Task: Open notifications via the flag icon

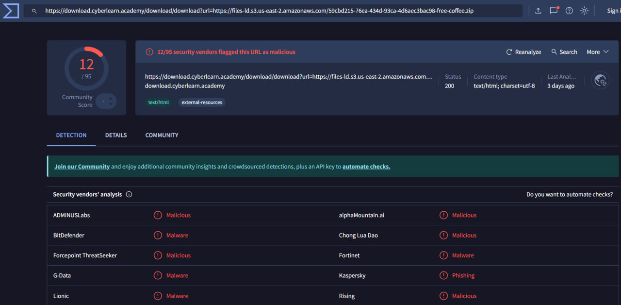Action: tap(554, 10)
